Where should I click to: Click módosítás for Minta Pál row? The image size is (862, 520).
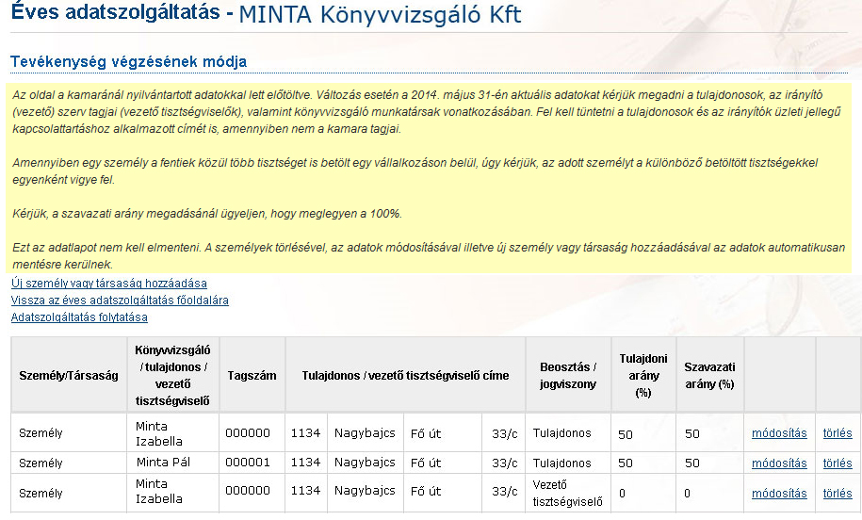(x=779, y=463)
